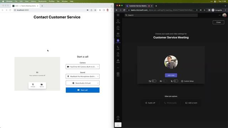The height and width of the screenshot is (128, 228).
Task: Open Teams profile avatar menu
Action: [224, 15]
